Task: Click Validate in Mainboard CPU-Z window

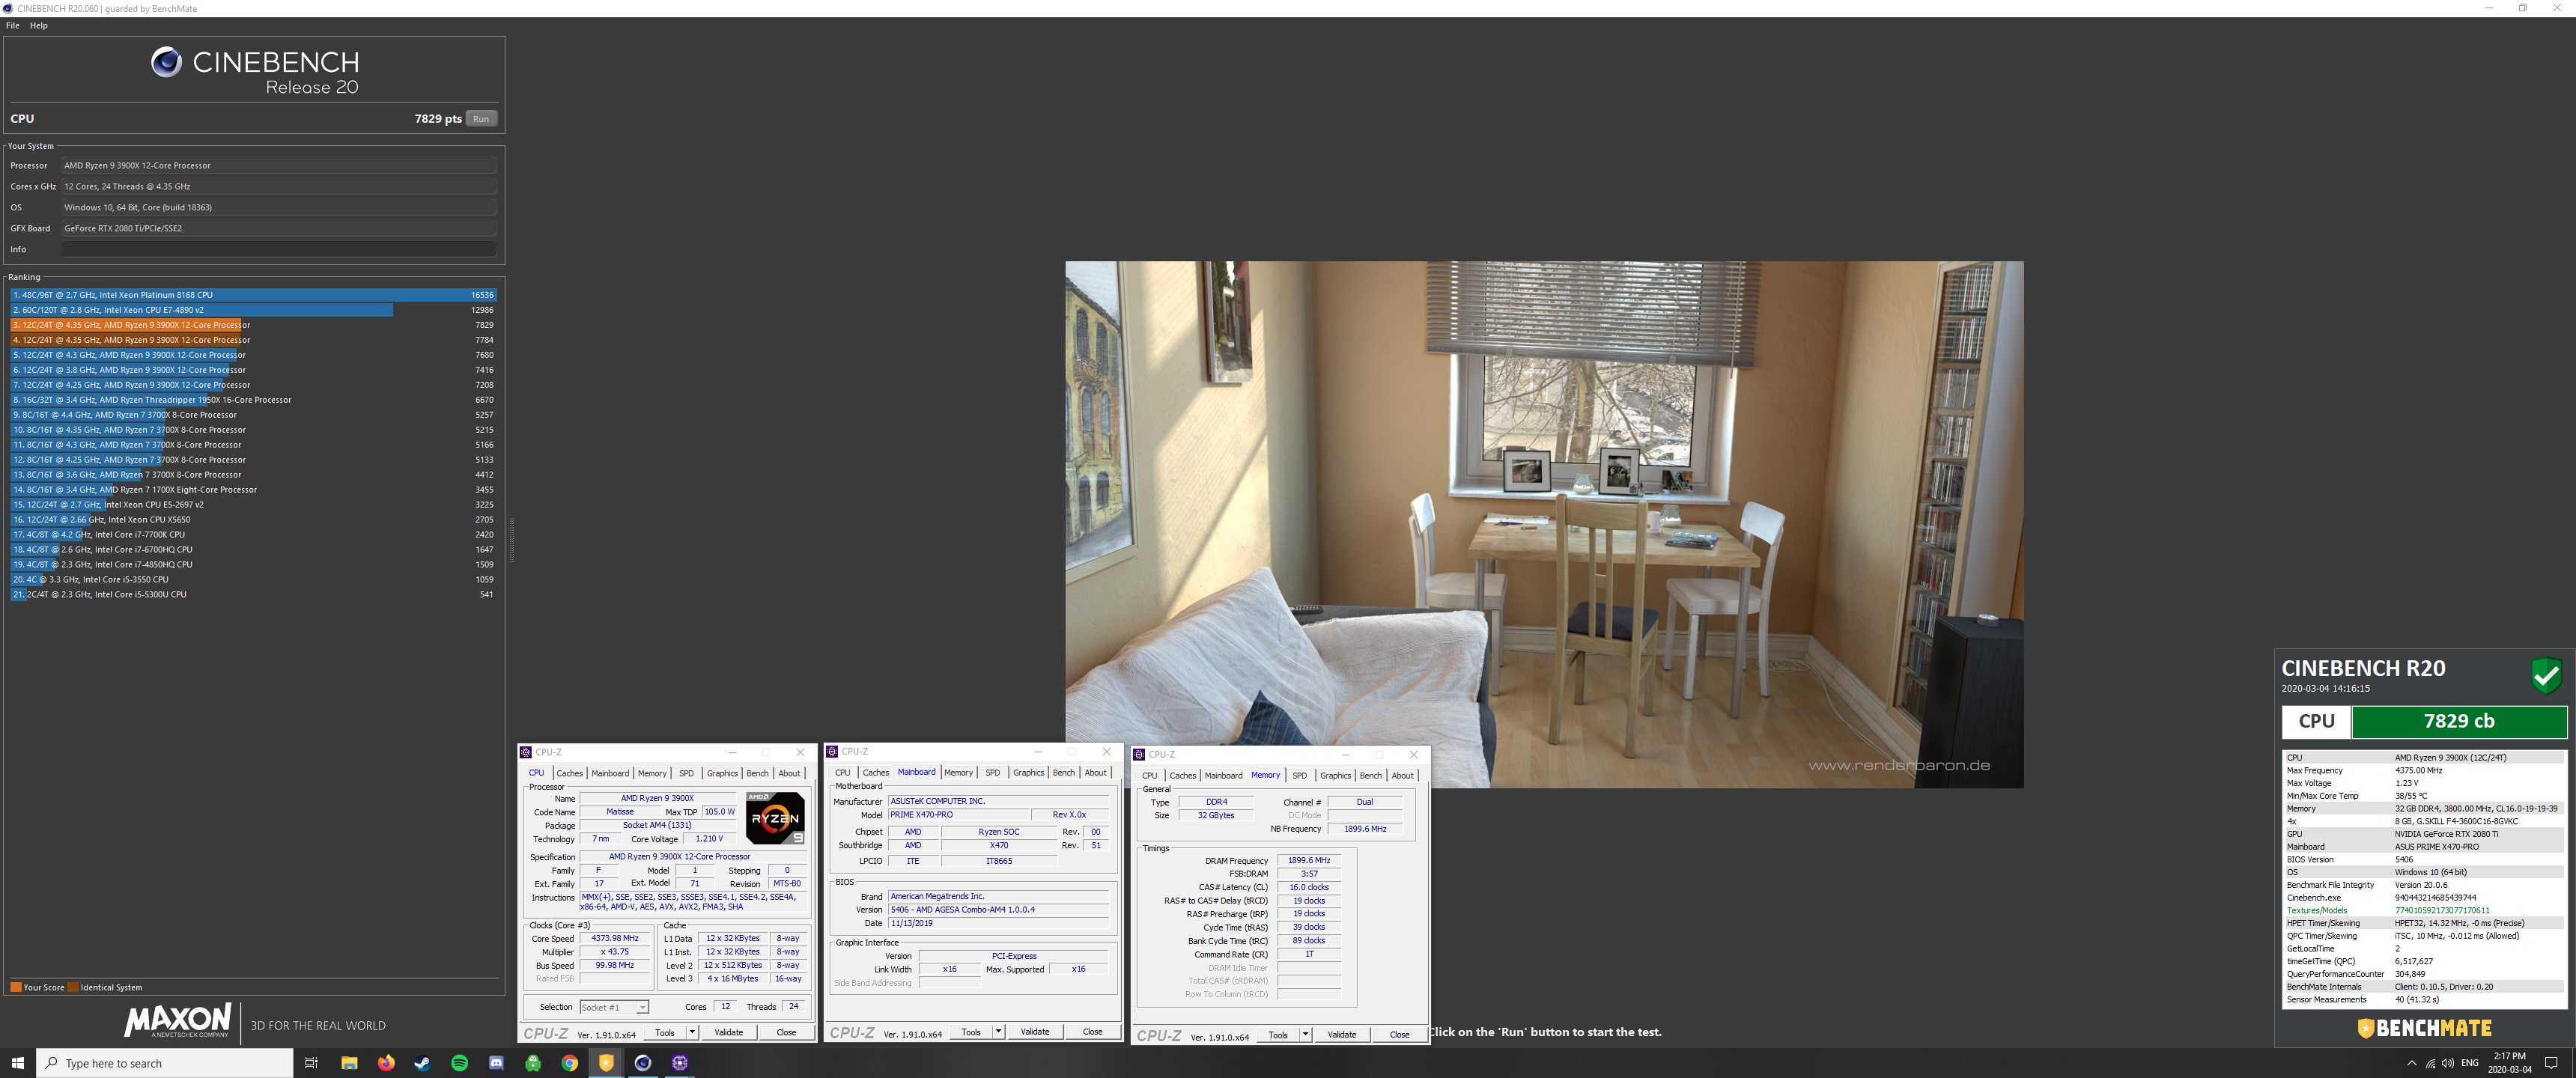Action: [x=1035, y=1032]
